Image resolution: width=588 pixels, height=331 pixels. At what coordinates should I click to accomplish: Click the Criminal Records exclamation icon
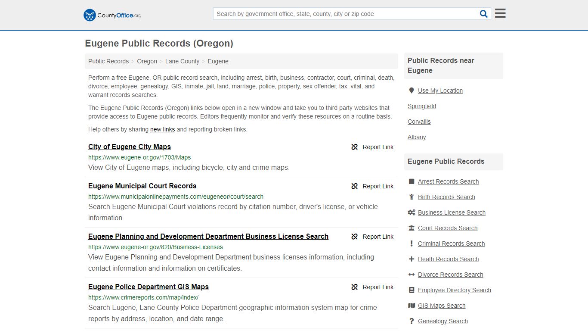click(x=412, y=244)
